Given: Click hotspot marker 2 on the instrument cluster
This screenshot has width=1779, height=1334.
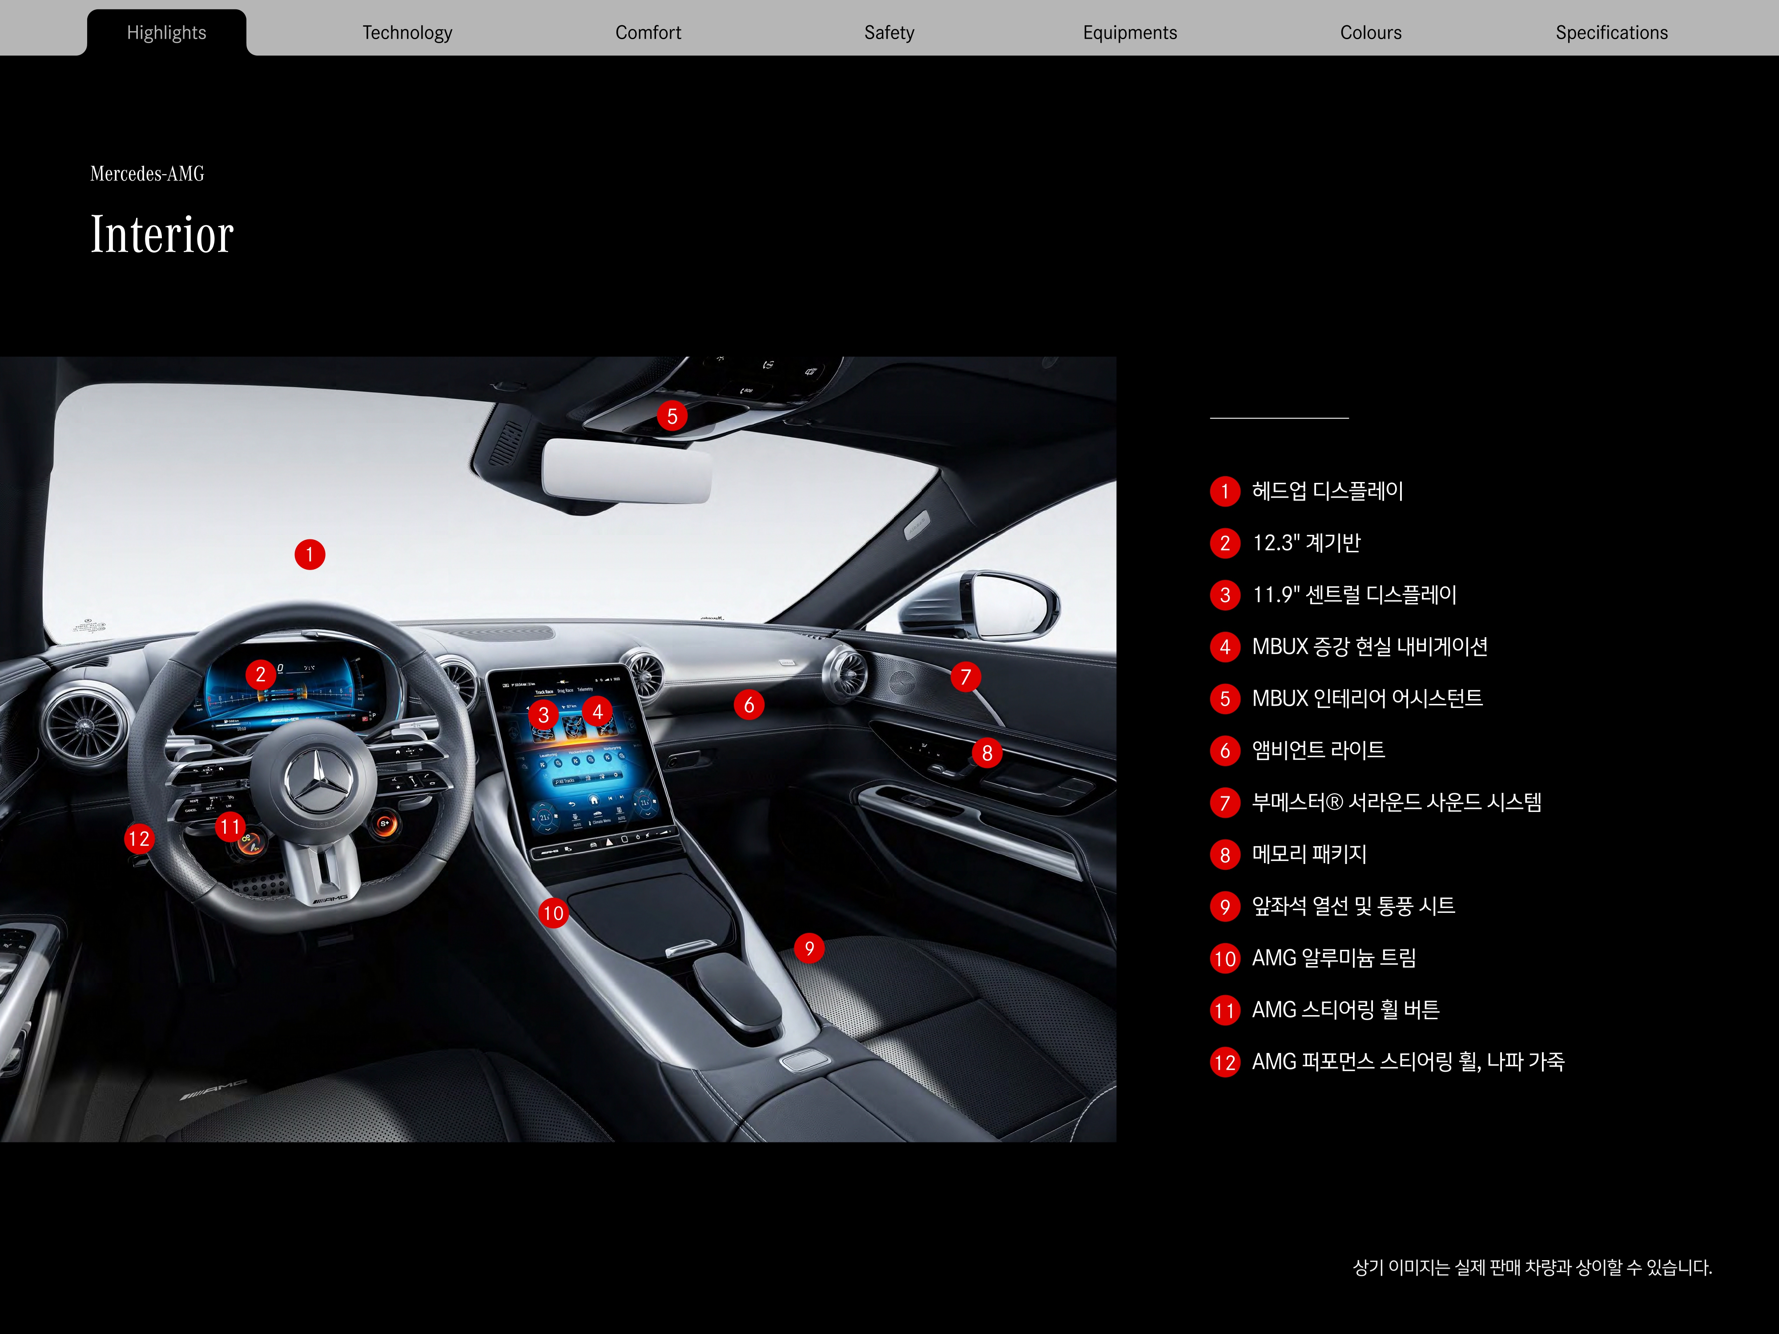Looking at the screenshot, I should [260, 674].
